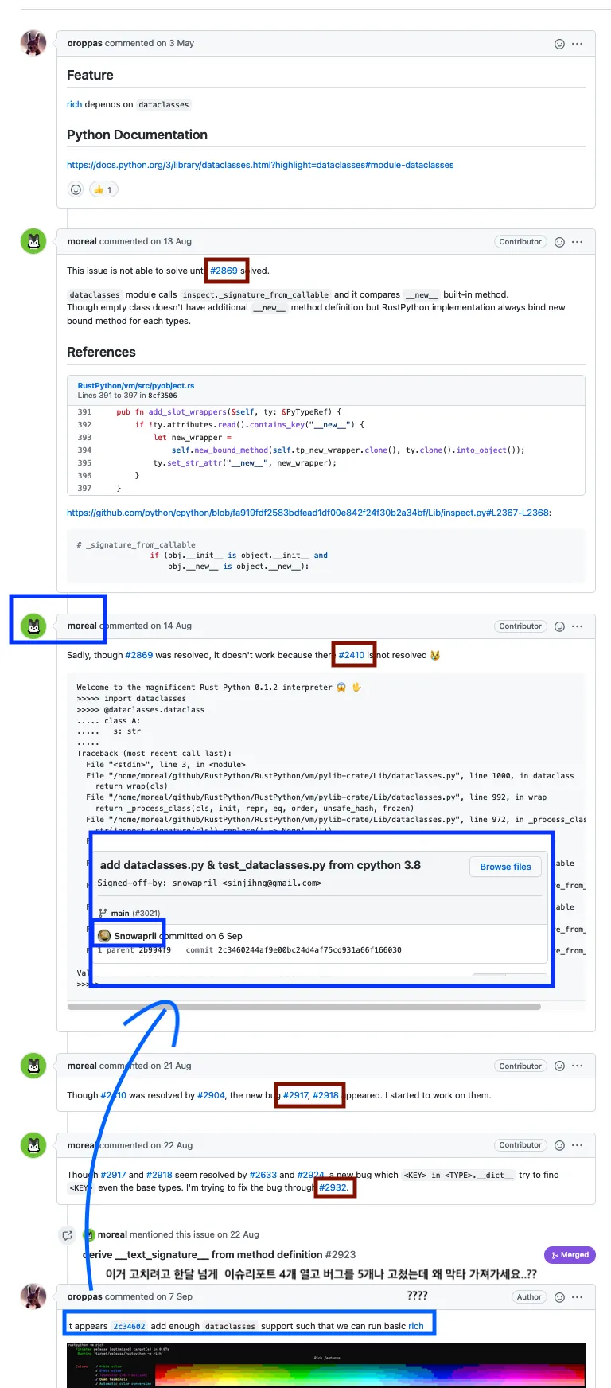Open the three-dot menu on moreal 21 Aug comment
611x1388 pixels.
click(578, 1066)
